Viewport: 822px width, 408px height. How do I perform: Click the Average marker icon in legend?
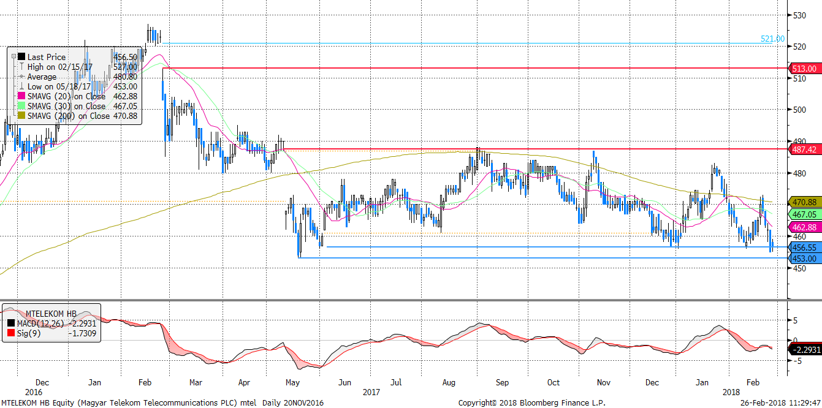pos(21,77)
